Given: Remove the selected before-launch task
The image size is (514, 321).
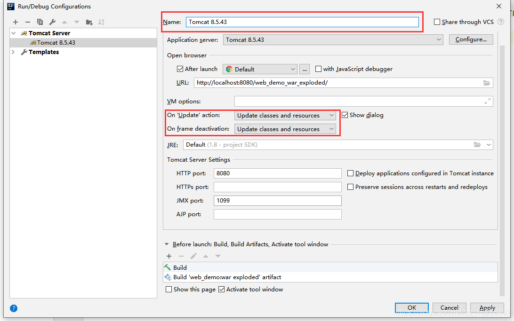Looking at the screenshot, I should tap(181, 256).
